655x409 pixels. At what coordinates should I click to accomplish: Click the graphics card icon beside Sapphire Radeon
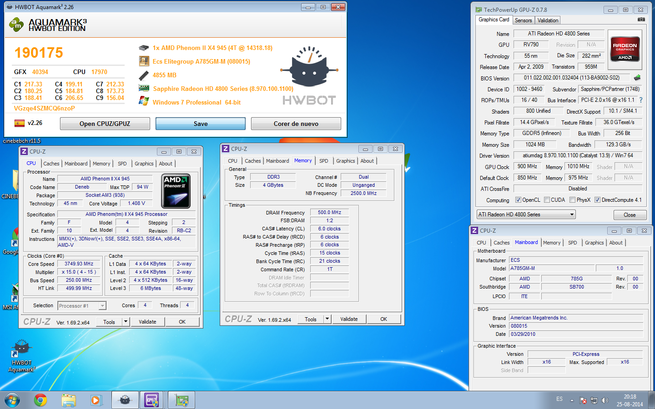click(x=144, y=89)
